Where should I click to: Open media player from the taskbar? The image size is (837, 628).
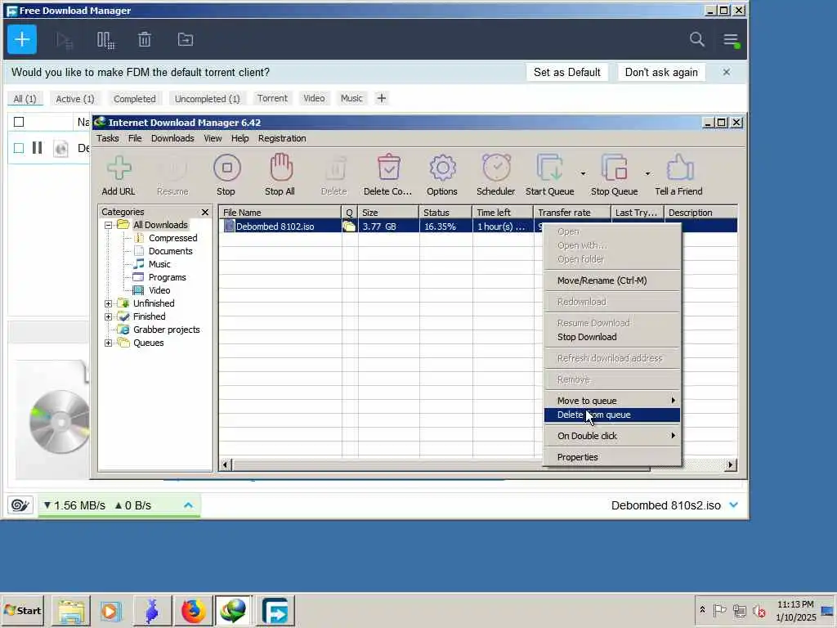click(111, 610)
